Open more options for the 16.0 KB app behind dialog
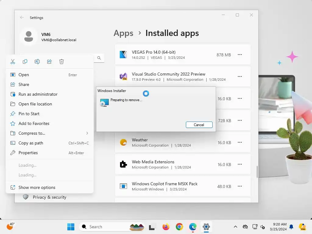This screenshot has height=234, width=312. click(x=240, y=98)
